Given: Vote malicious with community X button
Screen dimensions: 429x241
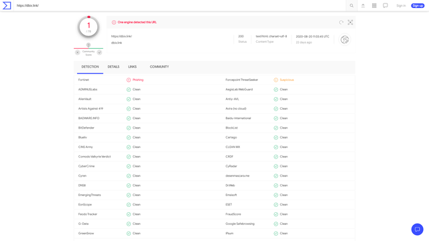Looking at the screenshot, I should click(x=78, y=52).
